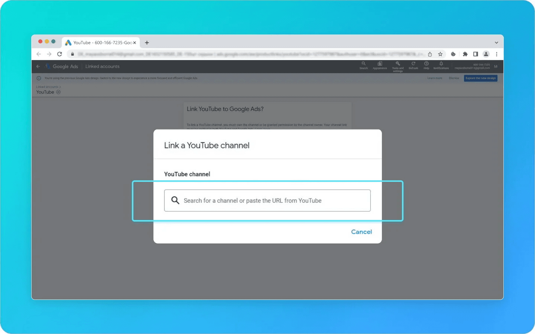This screenshot has width=535, height=334.
Task: Dismiss the previous design banner
Action: tap(454, 78)
